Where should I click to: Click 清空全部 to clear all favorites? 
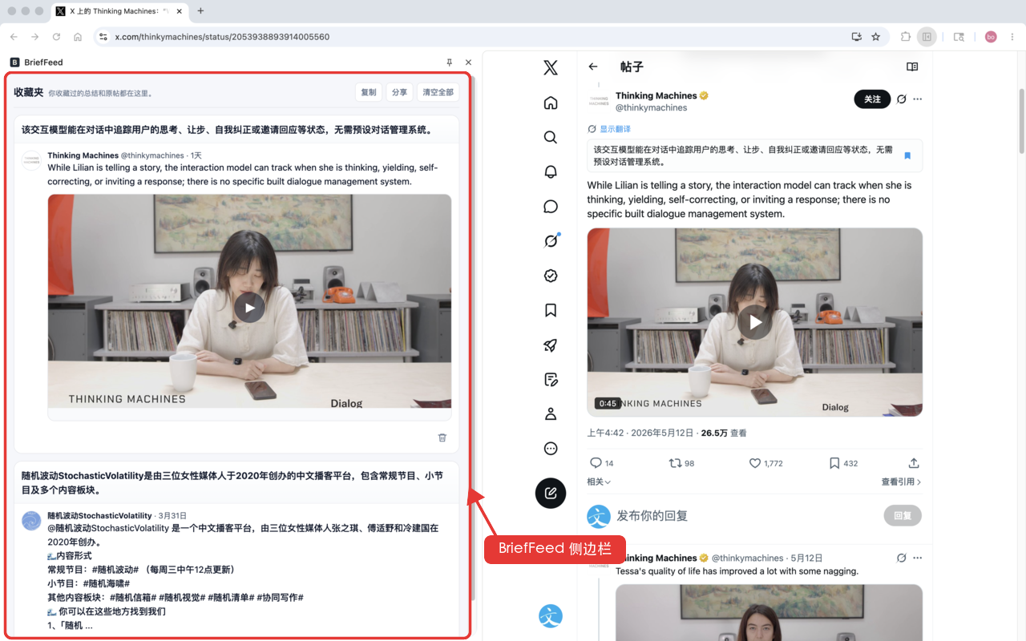click(438, 92)
